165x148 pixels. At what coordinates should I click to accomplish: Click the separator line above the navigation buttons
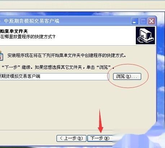(56, 130)
